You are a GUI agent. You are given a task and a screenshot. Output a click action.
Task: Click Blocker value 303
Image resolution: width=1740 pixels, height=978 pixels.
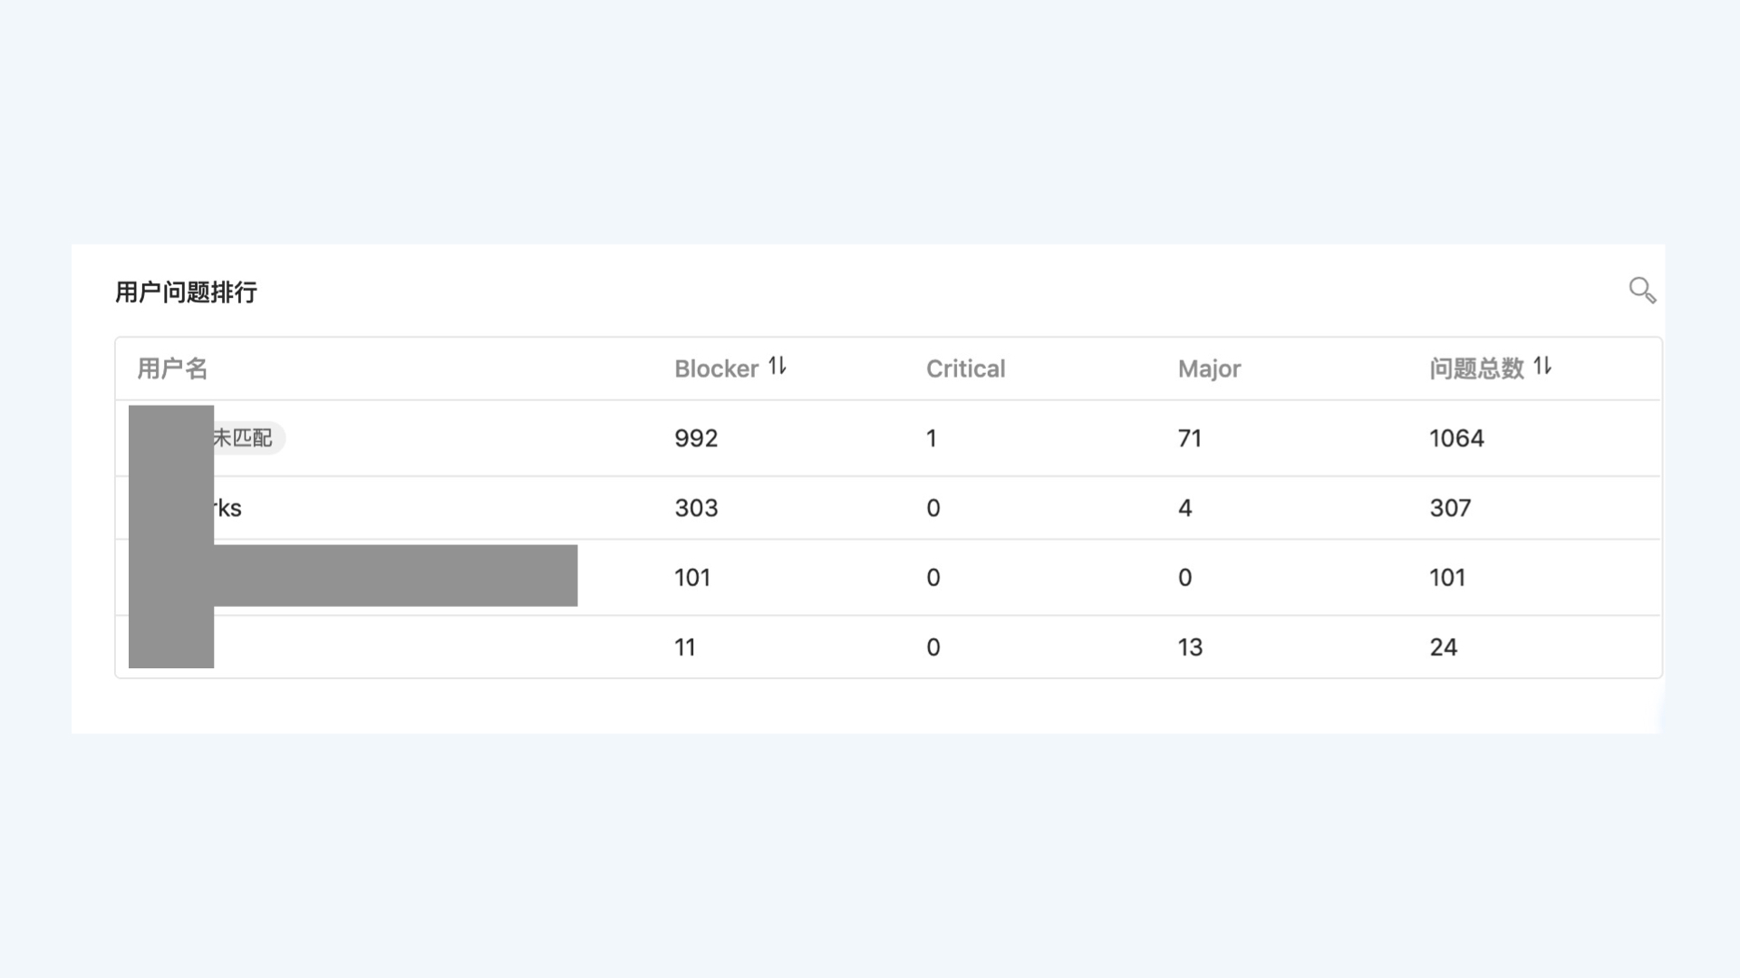tap(696, 508)
